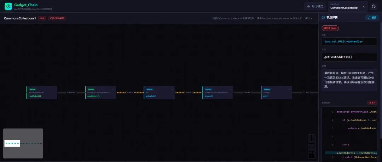This screenshot has width=382, height=162.
Task: Select the GADGET entrySet() node
Action: [x=159, y=93]
